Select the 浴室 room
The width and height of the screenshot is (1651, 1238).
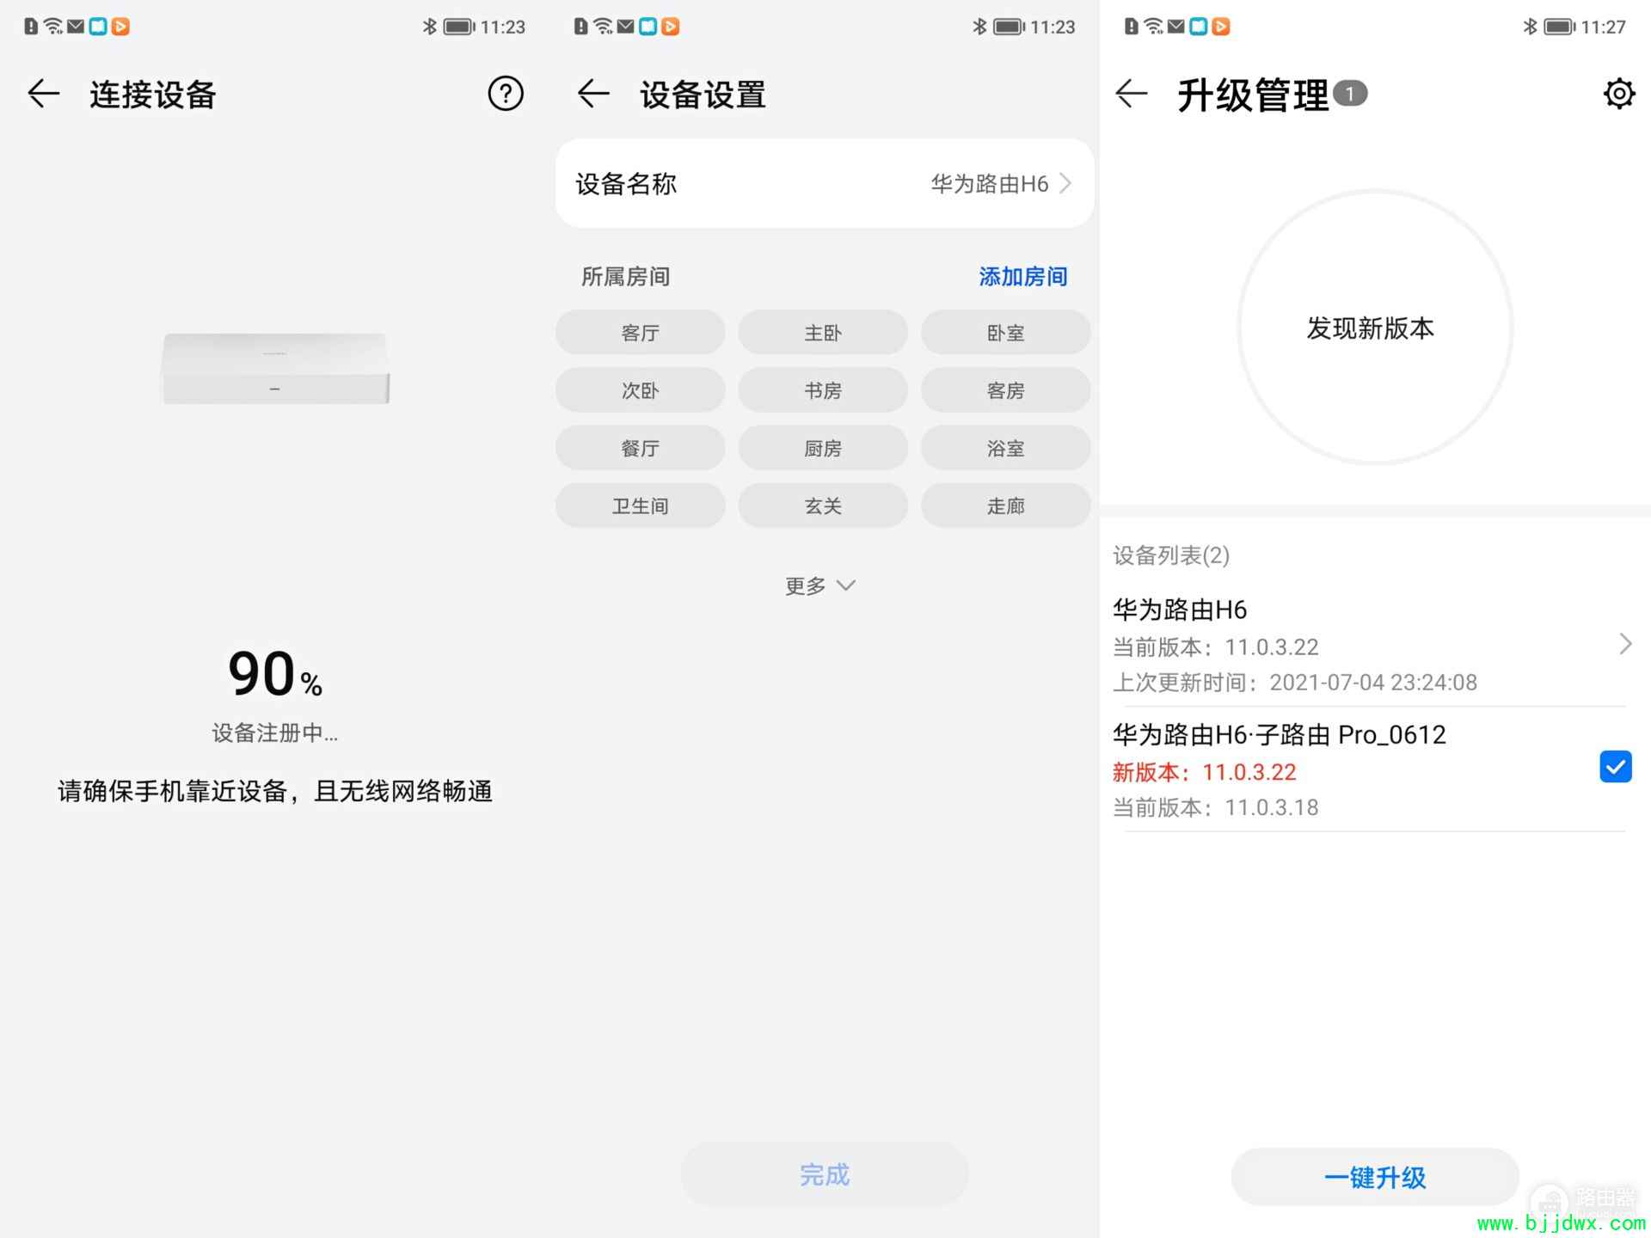1006,448
